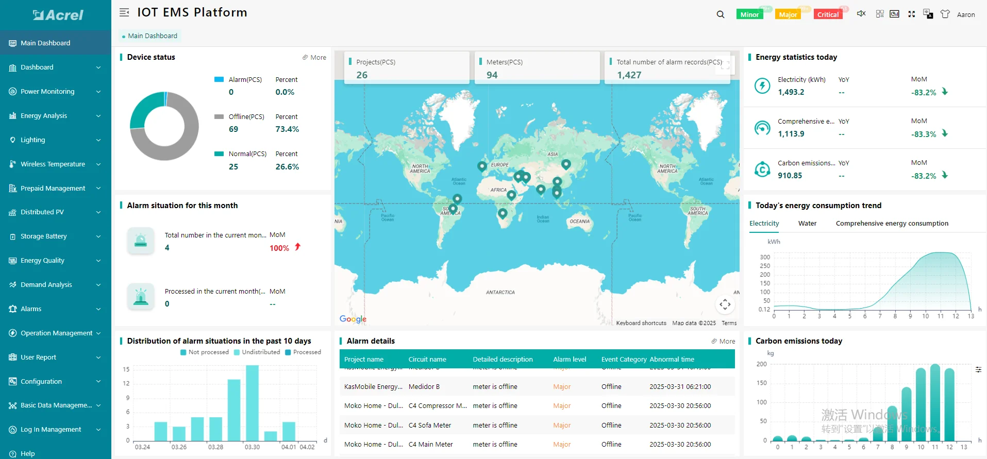The height and width of the screenshot is (459, 987).
Task: Switch language with the translate icon
Action: click(x=928, y=14)
